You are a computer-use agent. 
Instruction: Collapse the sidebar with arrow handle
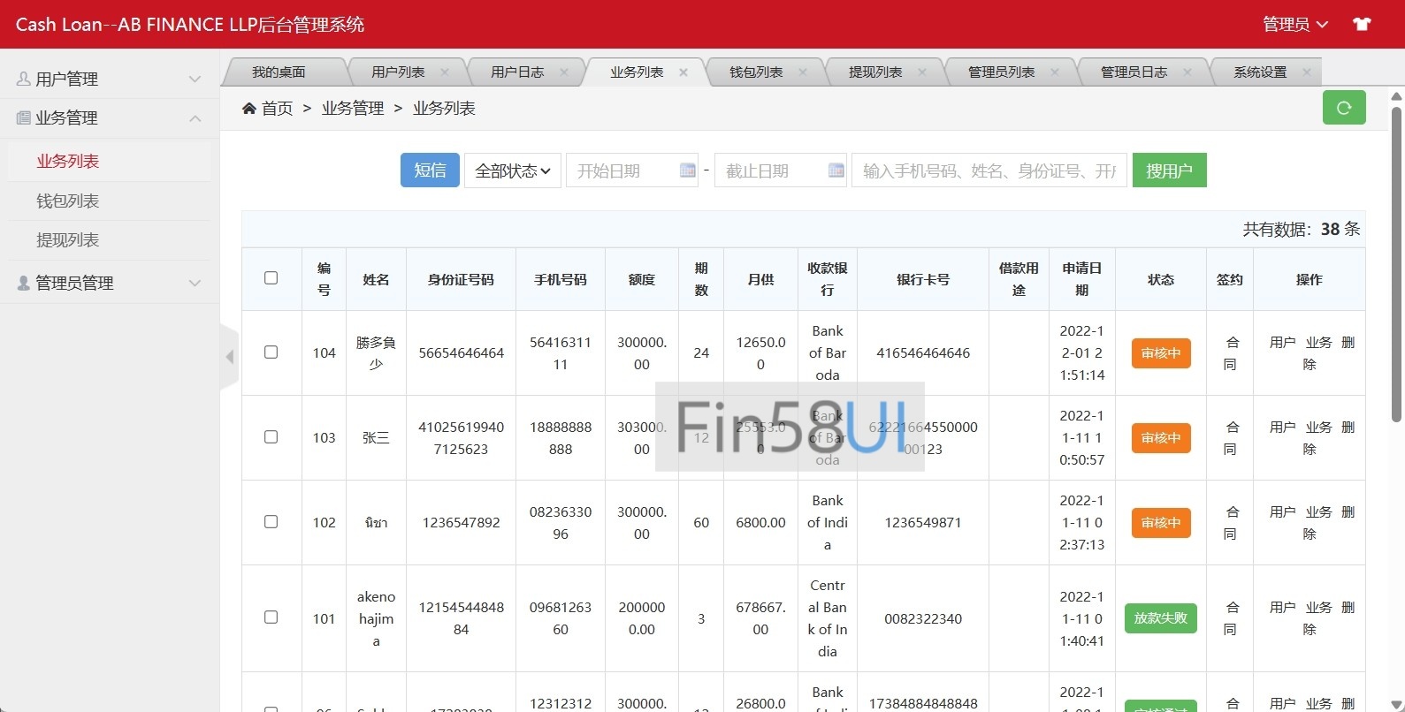230,357
